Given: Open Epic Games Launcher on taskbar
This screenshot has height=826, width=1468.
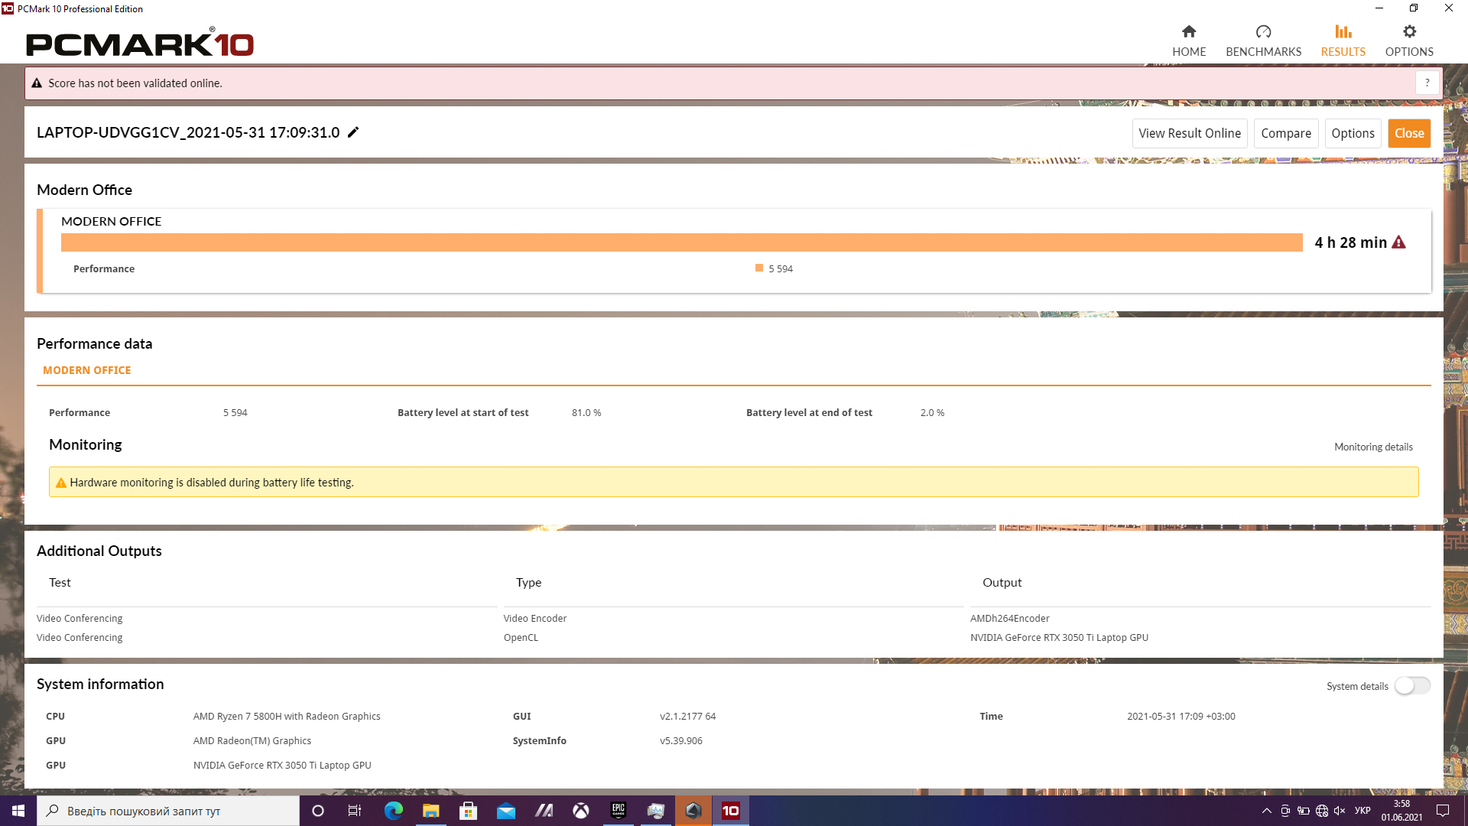Looking at the screenshot, I should click(619, 811).
